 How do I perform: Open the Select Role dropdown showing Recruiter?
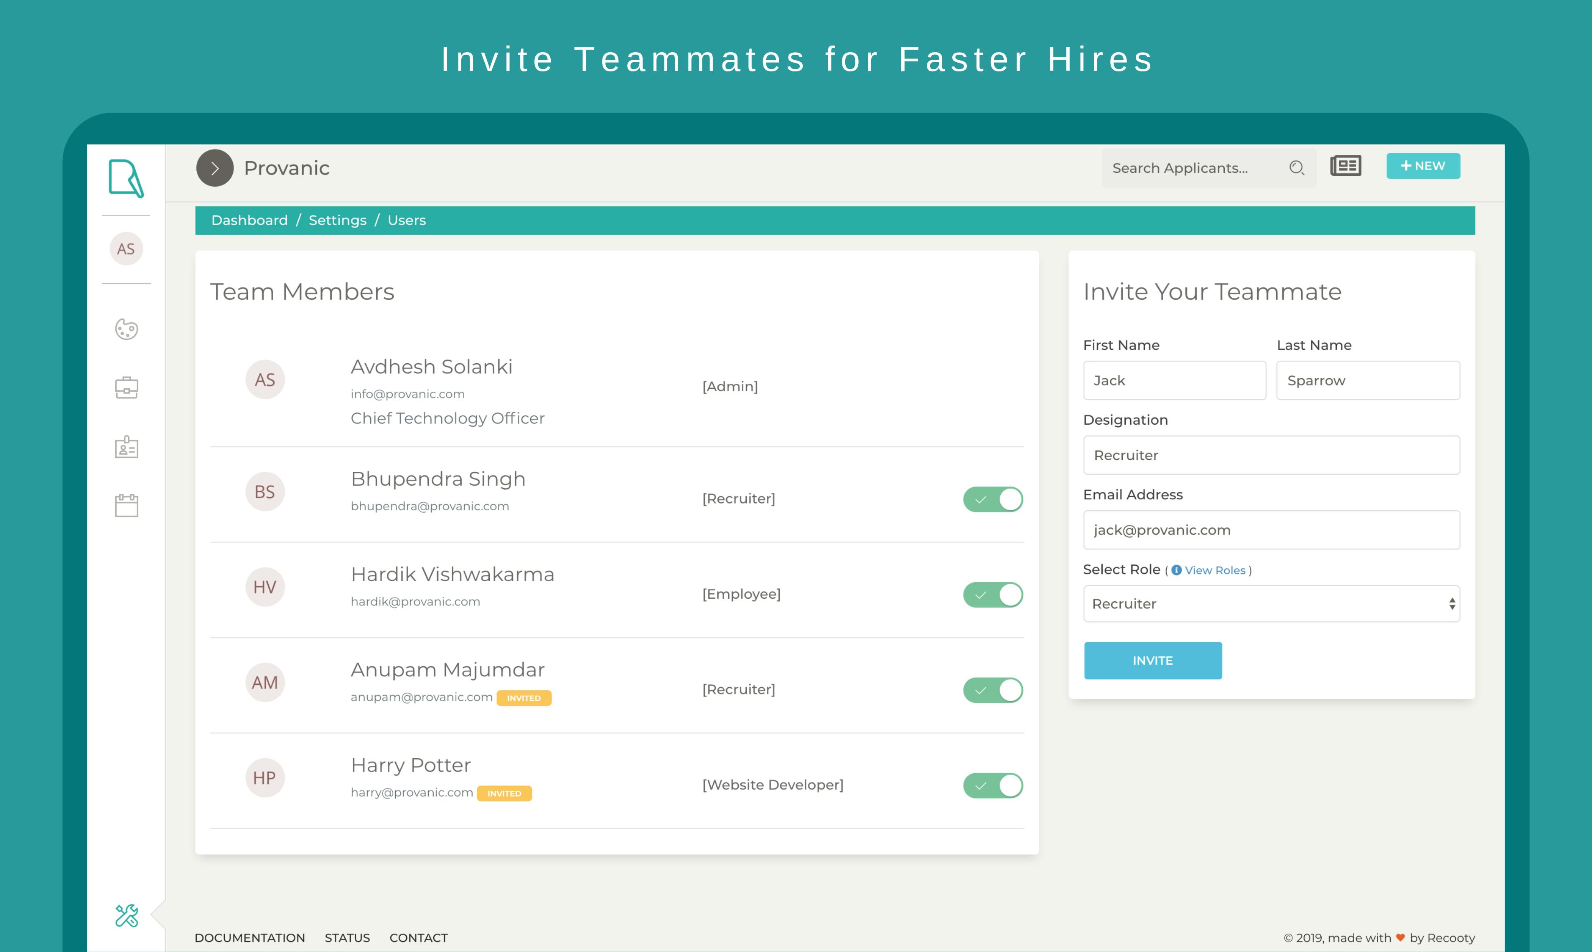click(x=1271, y=604)
